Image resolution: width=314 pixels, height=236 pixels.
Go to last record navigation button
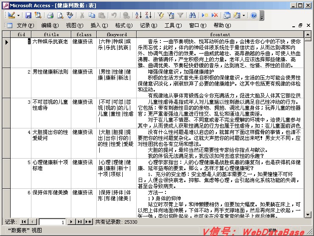pos(79,222)
